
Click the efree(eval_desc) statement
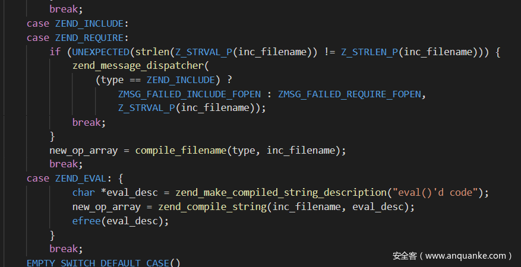click(x=121, y=221)
